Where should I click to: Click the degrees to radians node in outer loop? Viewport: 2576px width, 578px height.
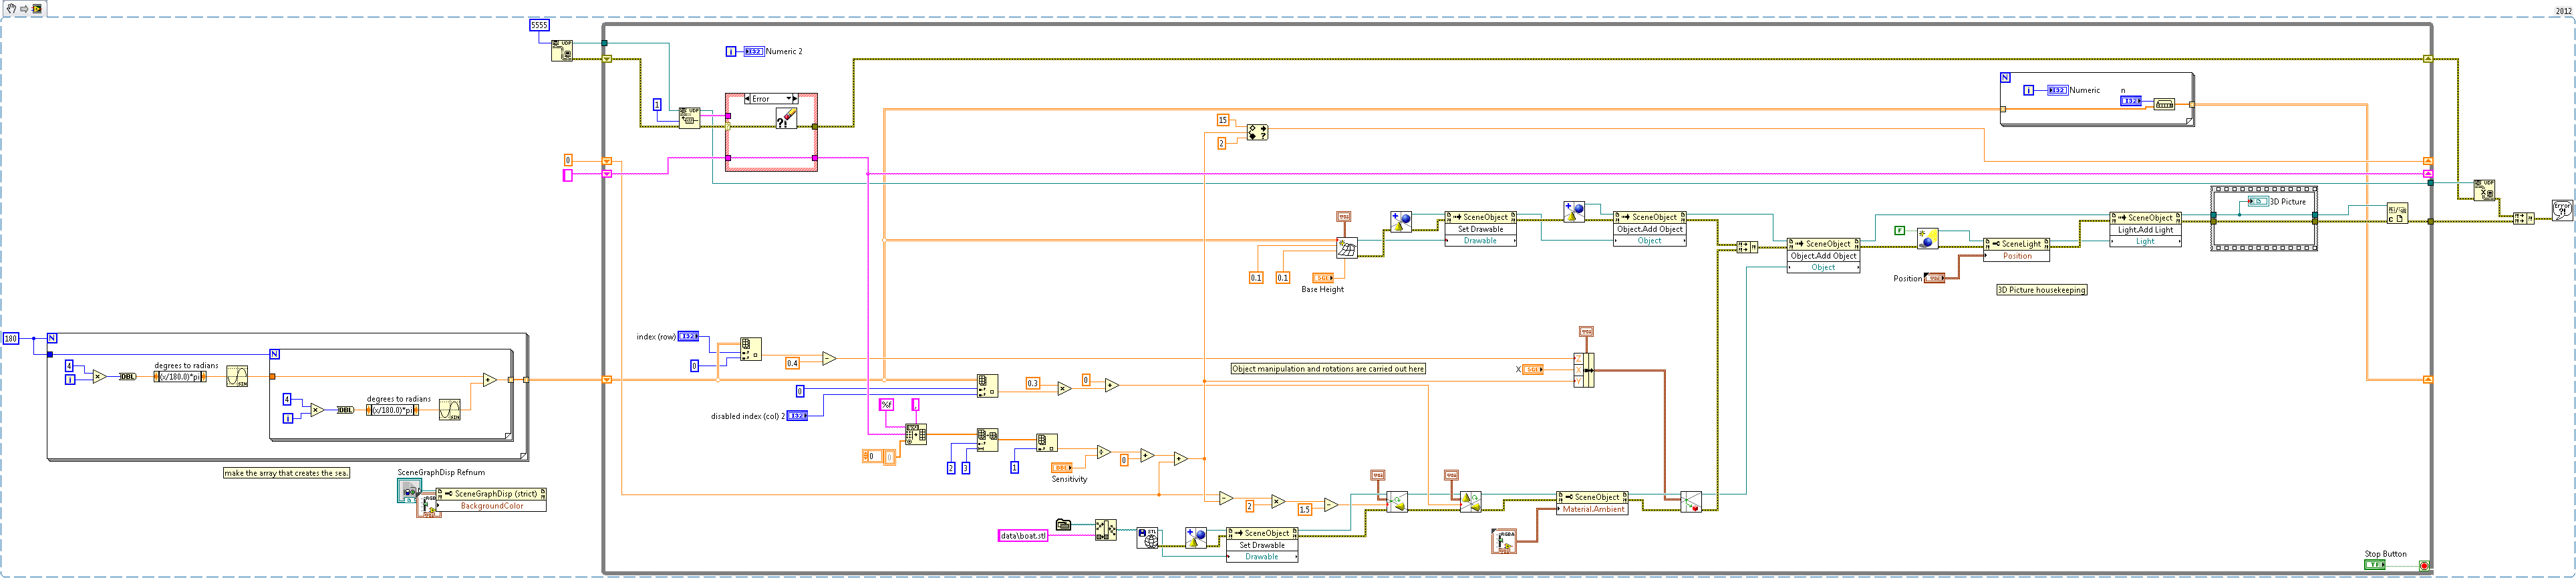click(x=180, y=377)
